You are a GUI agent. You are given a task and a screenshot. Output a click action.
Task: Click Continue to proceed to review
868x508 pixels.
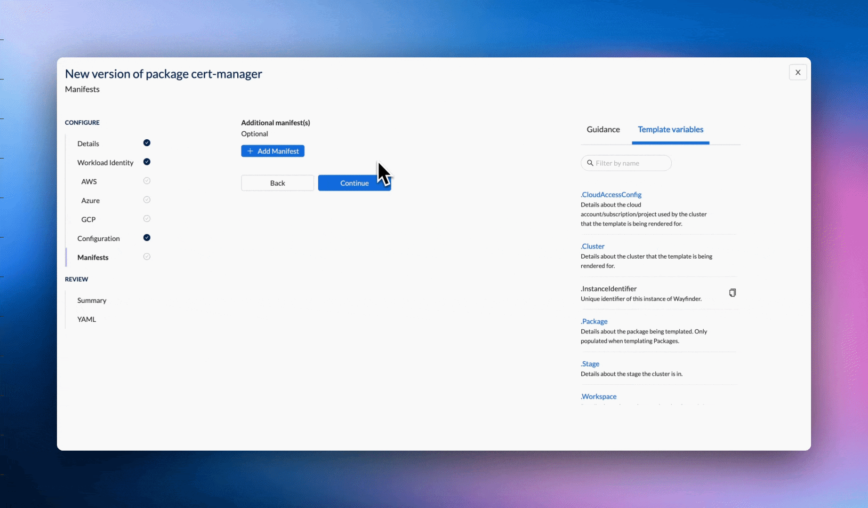pos(354,183)
